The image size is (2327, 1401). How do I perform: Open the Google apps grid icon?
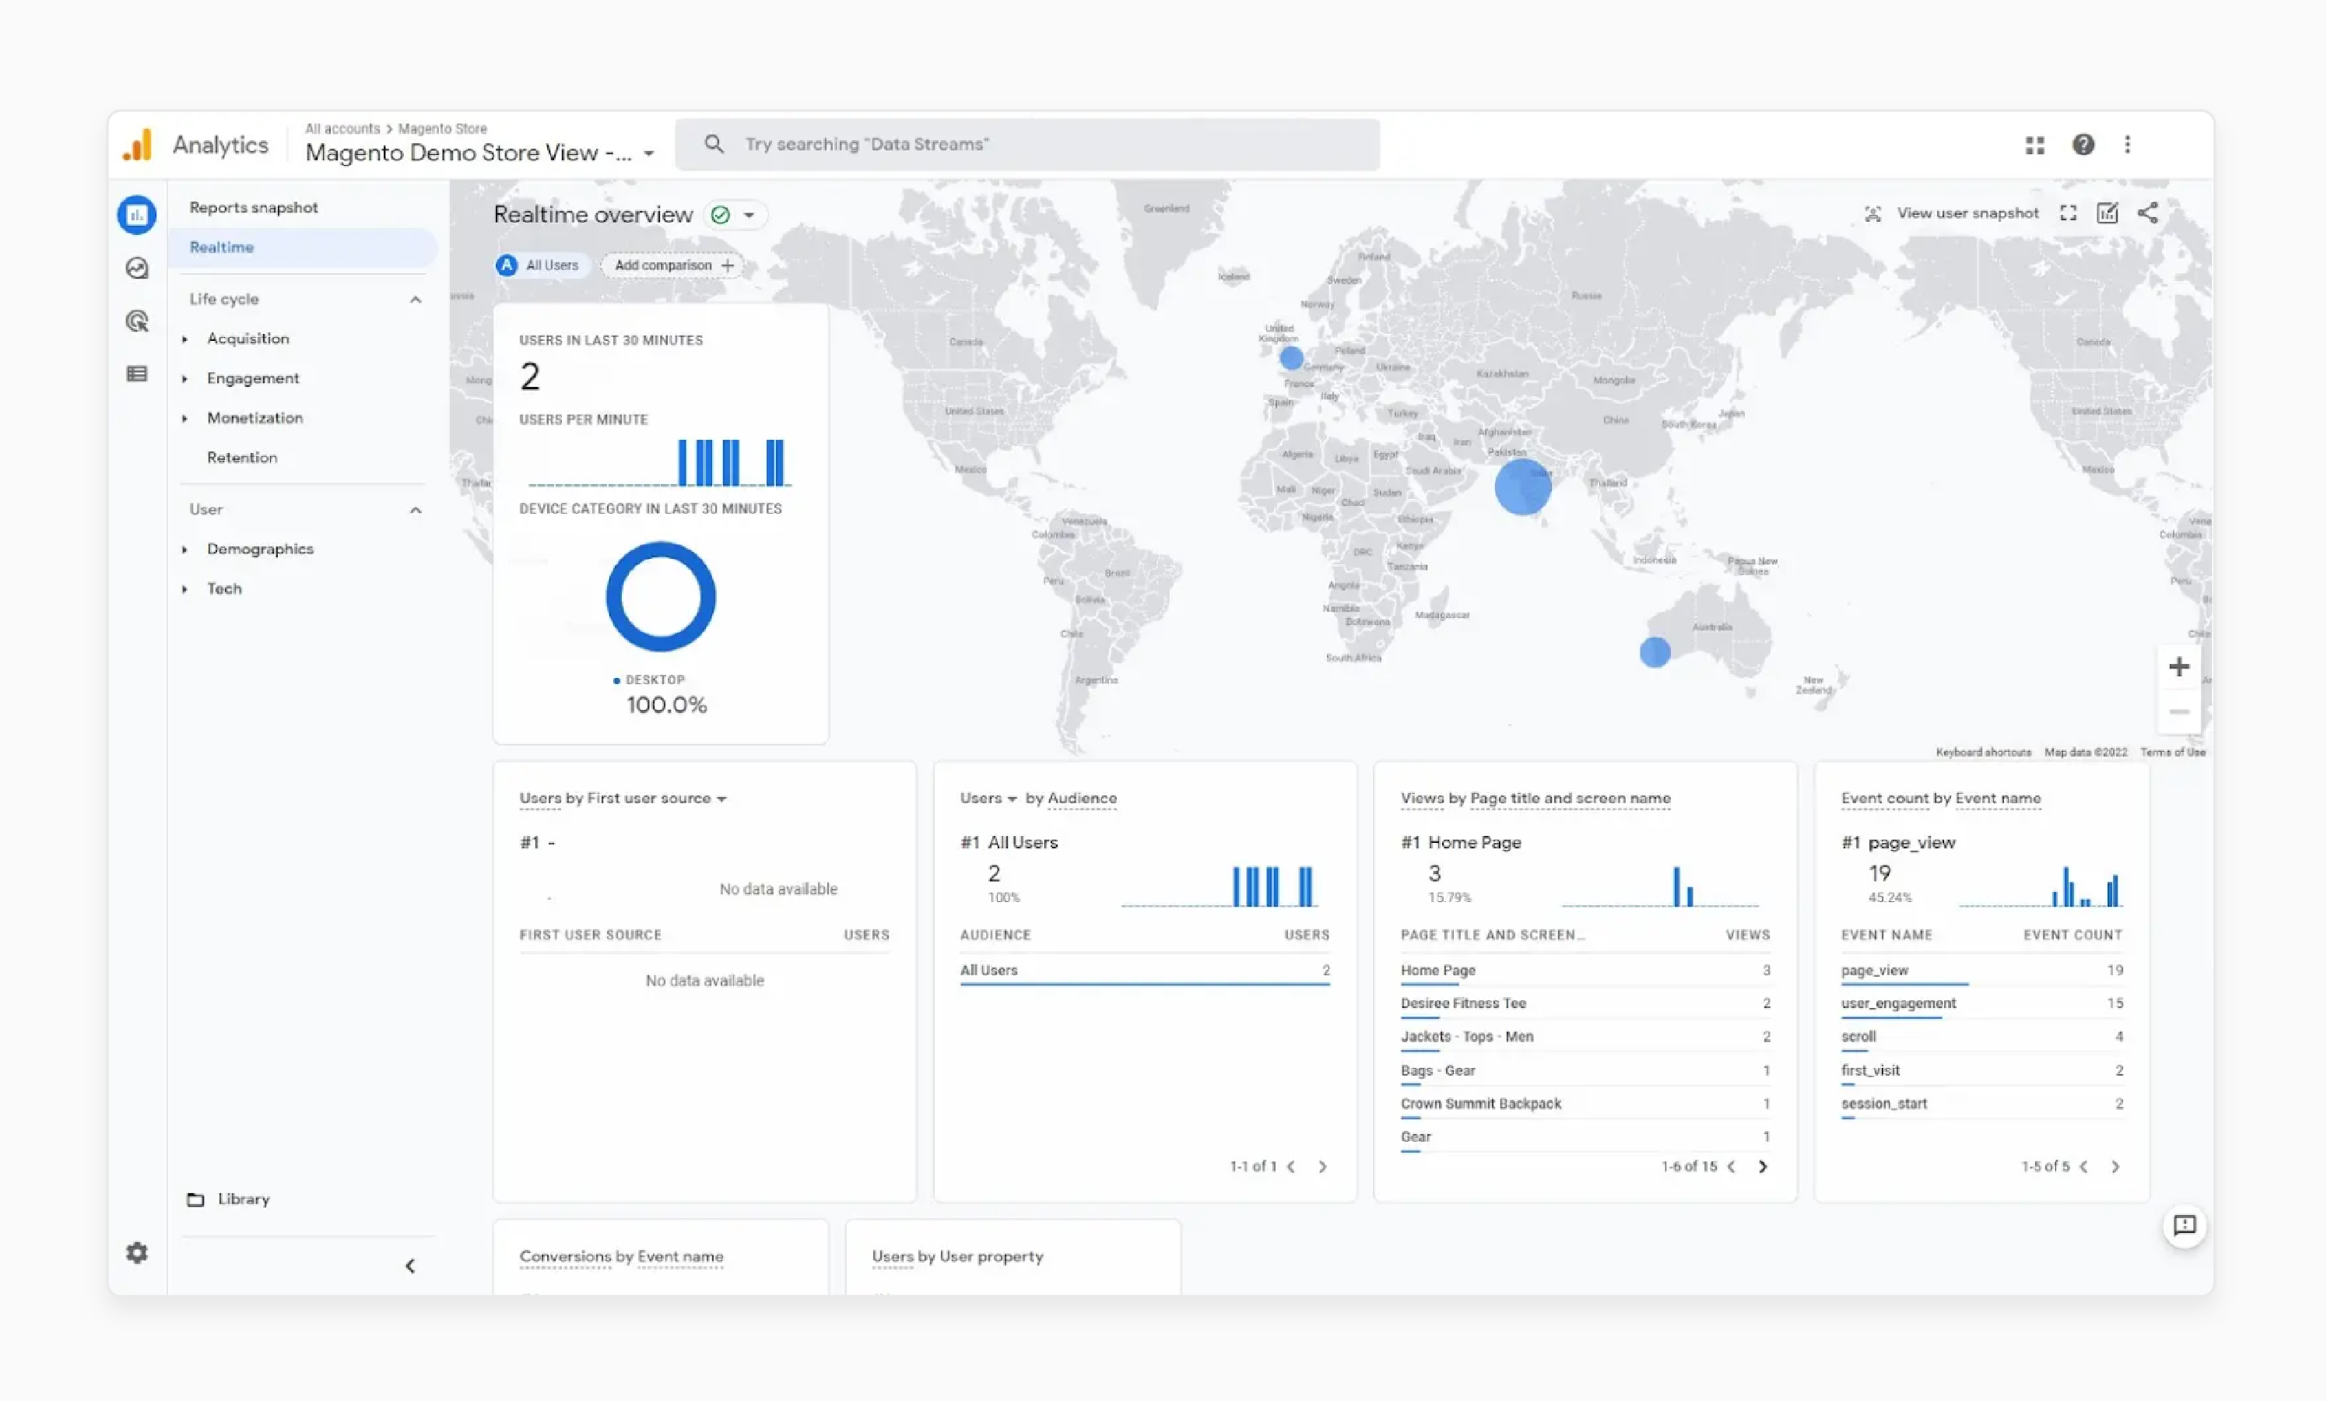pos(2034,145)
